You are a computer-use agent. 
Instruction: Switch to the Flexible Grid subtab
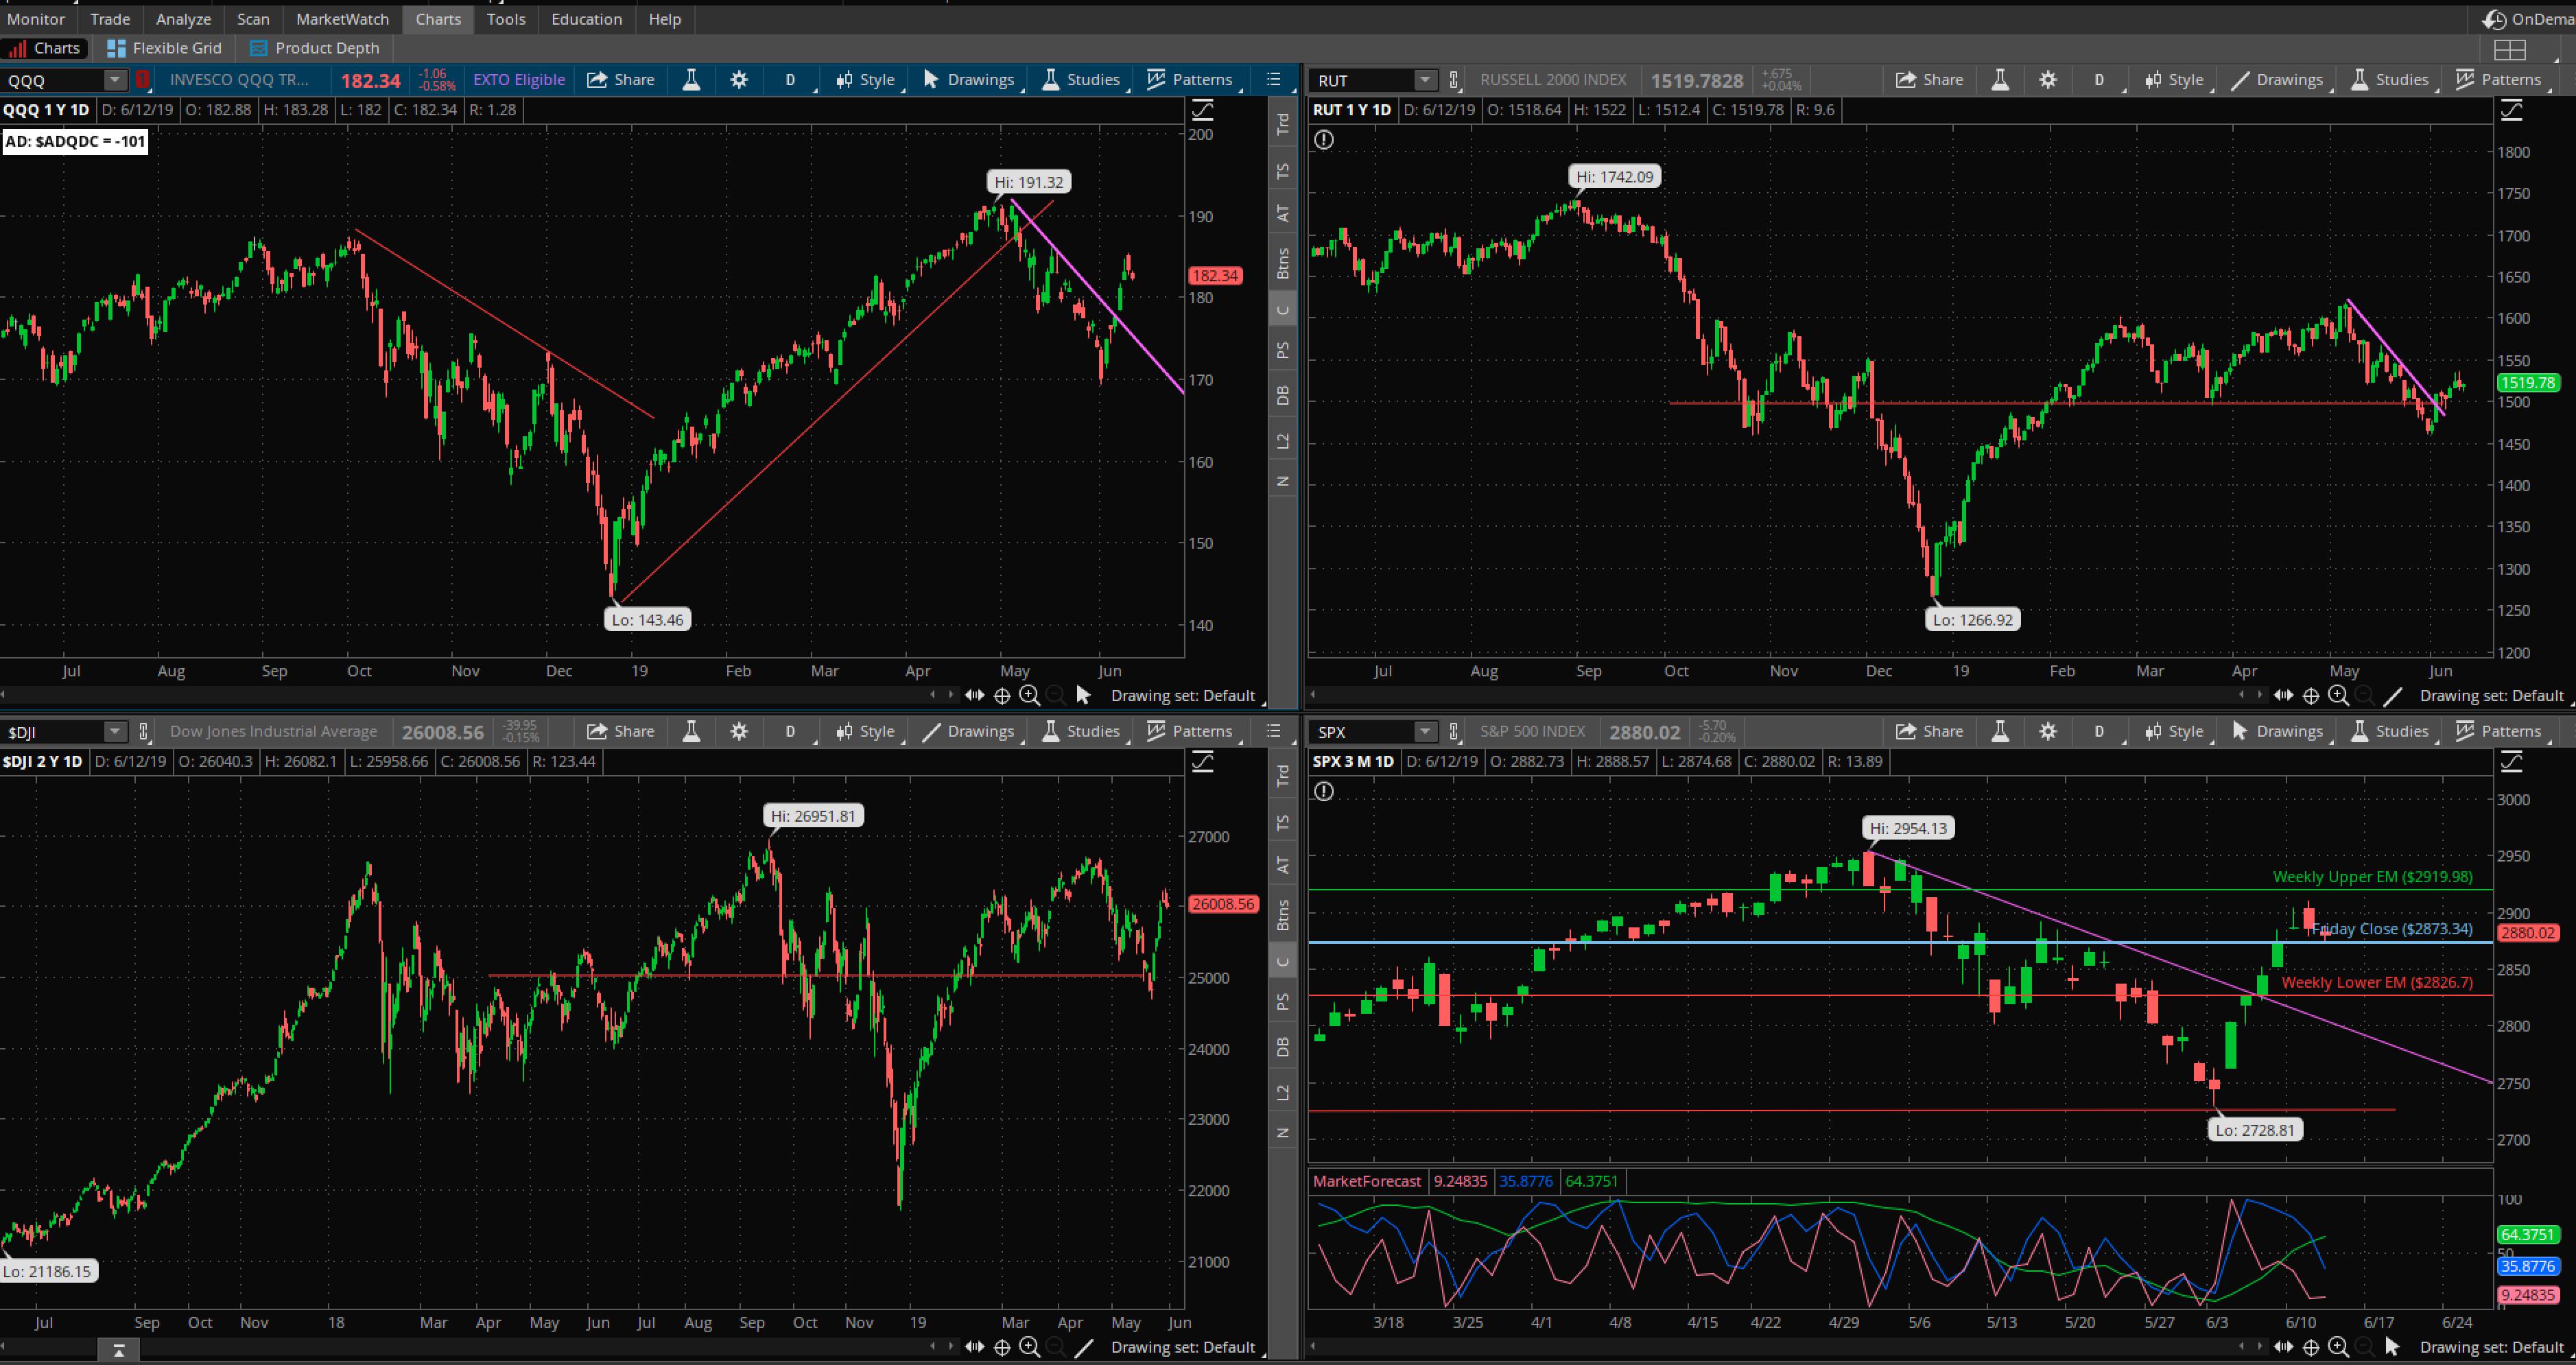(165, 48)
